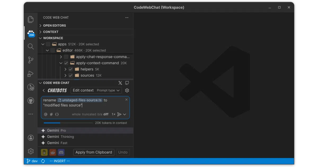Uncheck the helpers folder checkbox
Viewport: 318px width, 167px height.
[x=70, y=69]
